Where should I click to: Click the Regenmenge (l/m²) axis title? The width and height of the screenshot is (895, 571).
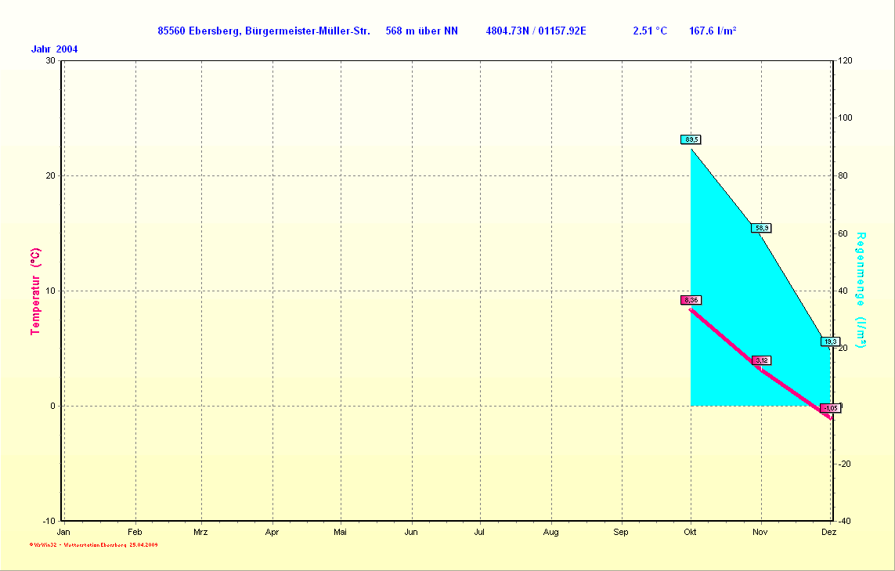coord(861,290)
